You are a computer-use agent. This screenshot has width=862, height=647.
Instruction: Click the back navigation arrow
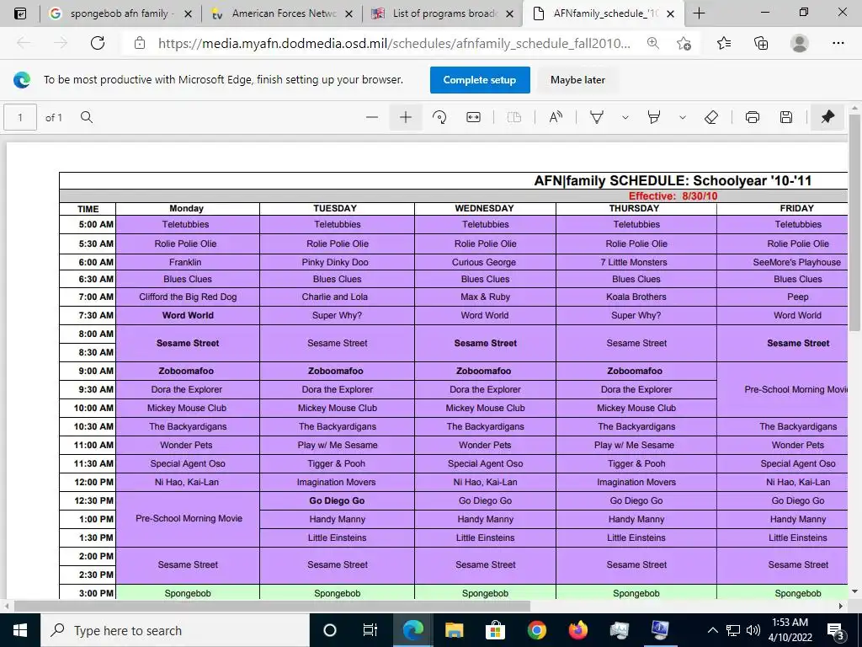click(24, 43)
